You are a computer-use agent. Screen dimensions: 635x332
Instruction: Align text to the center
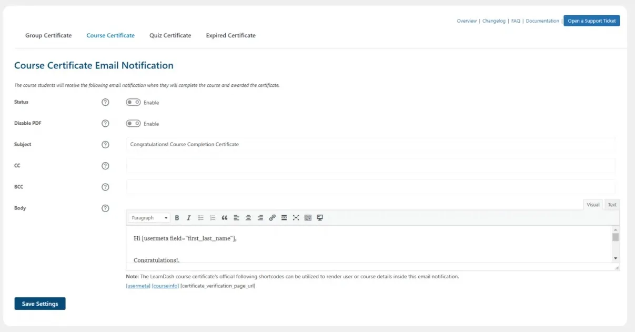coord(248,217)
